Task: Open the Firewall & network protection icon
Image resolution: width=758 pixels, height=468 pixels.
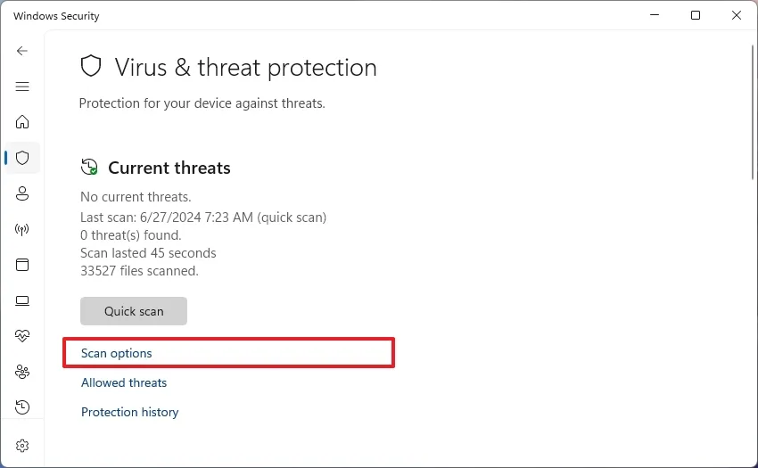Action: 22,229
